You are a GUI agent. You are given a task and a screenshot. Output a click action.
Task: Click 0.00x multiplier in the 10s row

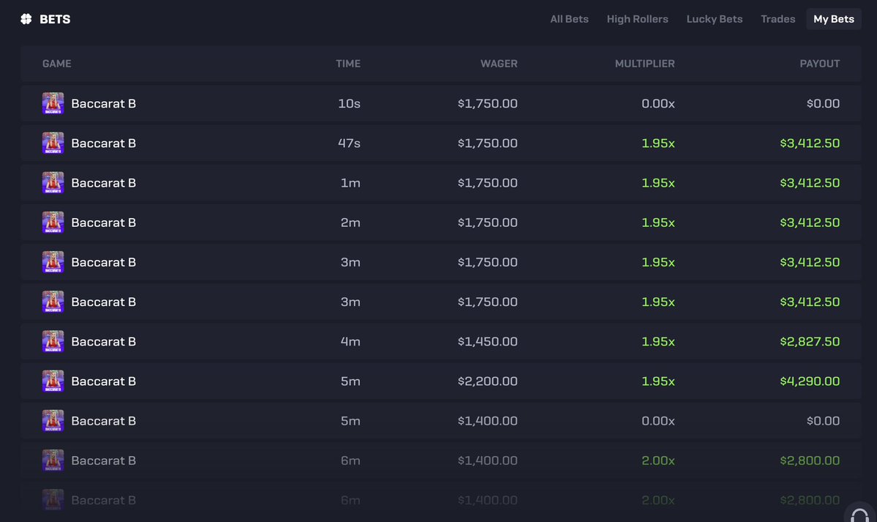click(658, 104)
